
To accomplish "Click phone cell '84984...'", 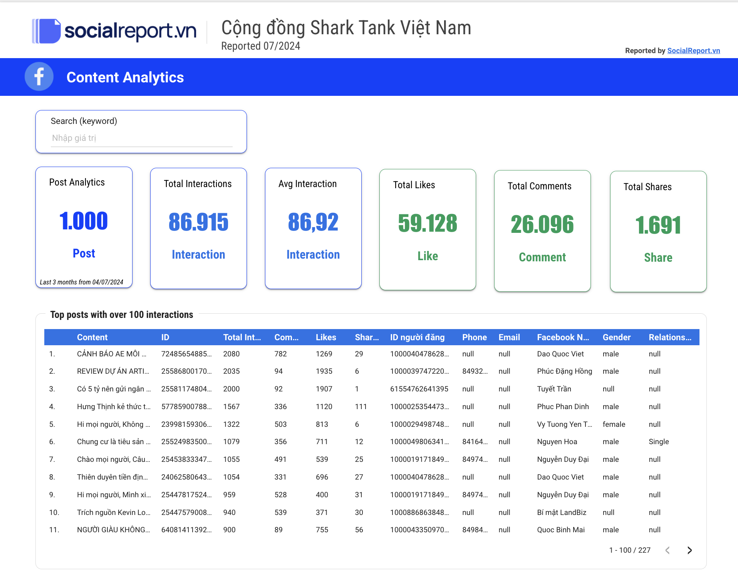I will click(x=475, y=530).
